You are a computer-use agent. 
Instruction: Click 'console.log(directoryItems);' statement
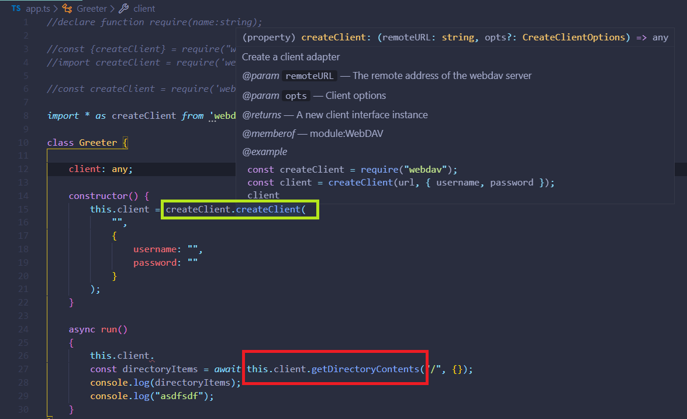(165, 383)
